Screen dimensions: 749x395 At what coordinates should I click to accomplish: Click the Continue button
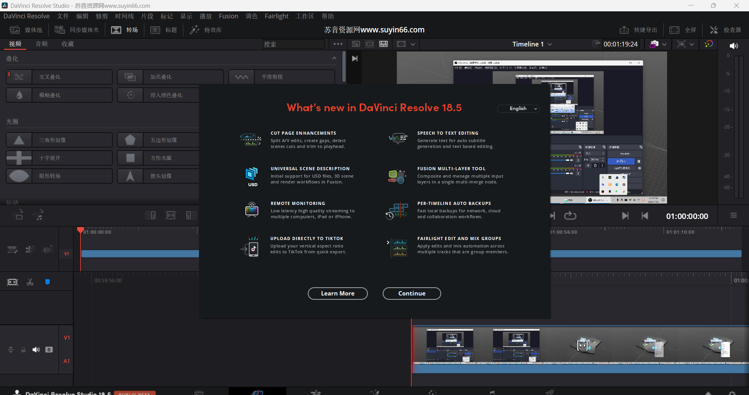click(412, 294)
